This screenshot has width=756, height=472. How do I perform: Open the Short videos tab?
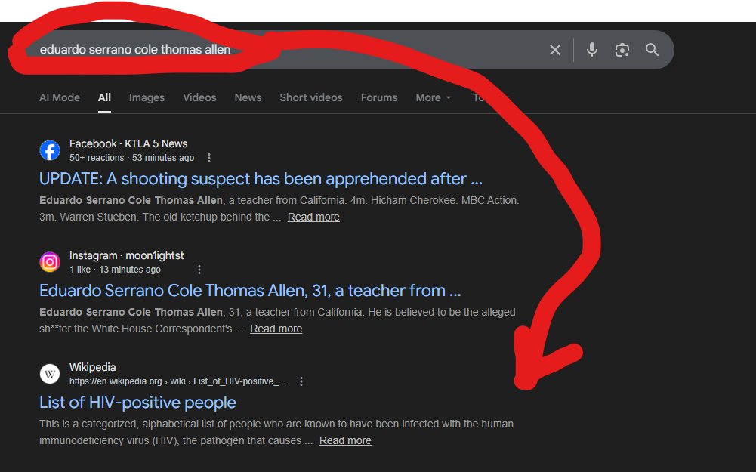311,97
